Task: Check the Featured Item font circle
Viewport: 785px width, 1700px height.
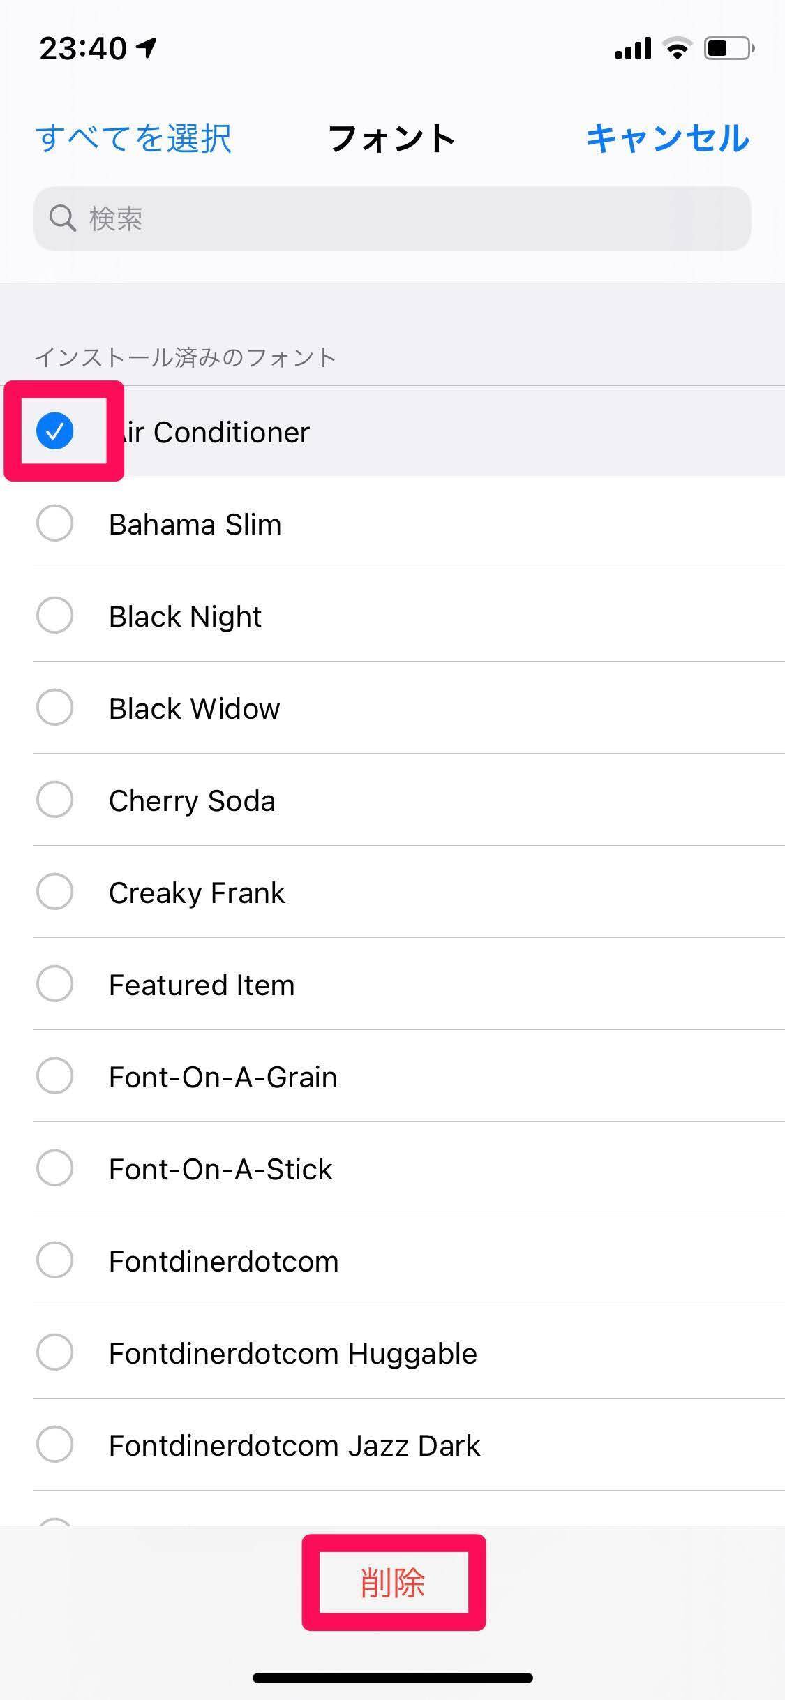Action: 54,984
